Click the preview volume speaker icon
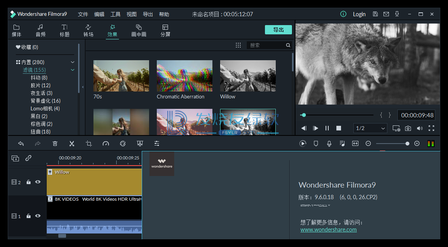Image resolution: width=448 pixels, height=247 pixels. tap(420, 128)
